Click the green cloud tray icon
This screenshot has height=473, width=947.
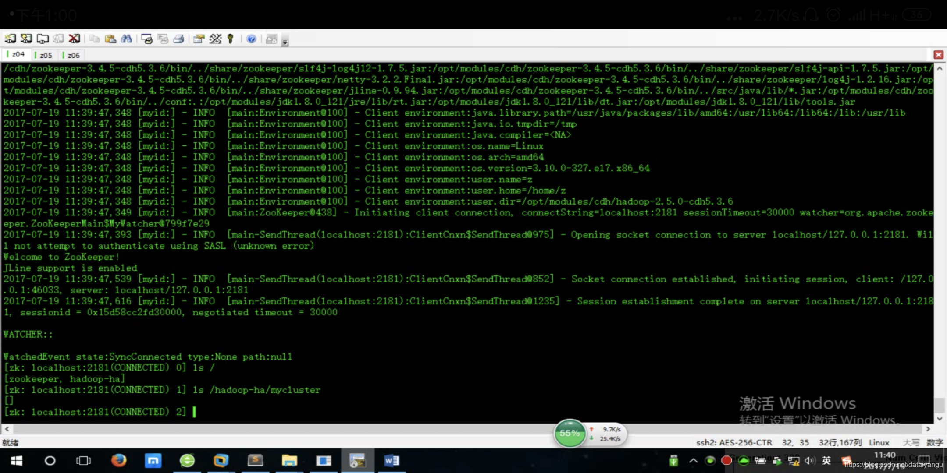[x=744, y=461]
